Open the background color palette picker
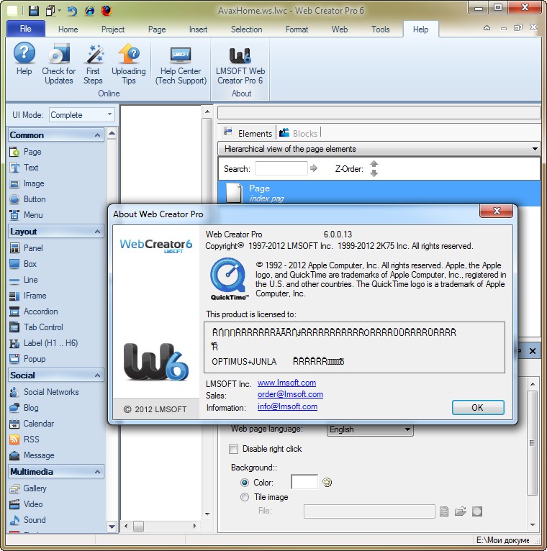Image resolution: width=547 pixels, height=551 pixels. pyautogui.click(x=327, y=482)
